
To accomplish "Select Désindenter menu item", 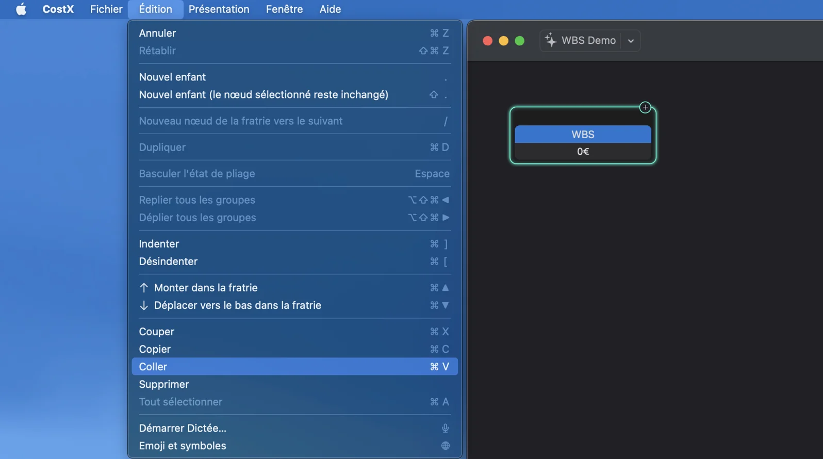I will (168, 261).
